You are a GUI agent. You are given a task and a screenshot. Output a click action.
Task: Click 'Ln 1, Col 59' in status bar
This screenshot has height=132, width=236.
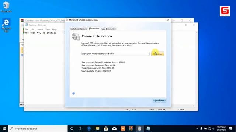pos(131,109)
